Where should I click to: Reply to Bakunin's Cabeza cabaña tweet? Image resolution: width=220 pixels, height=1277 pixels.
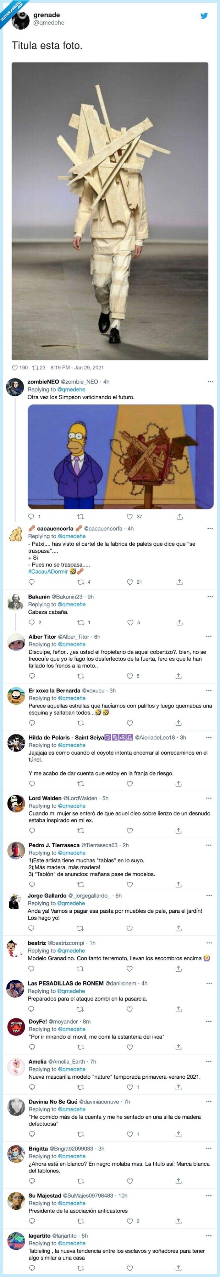(32, 623)
